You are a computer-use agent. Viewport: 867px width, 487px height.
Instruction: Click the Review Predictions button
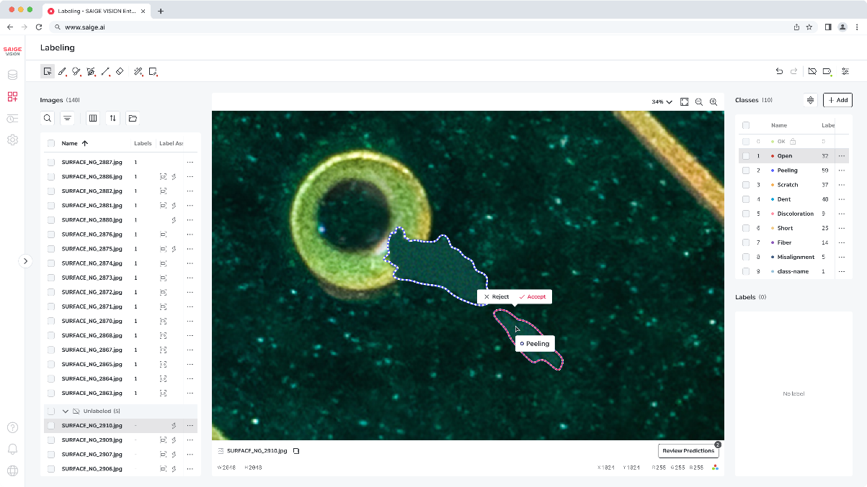pyautogui.click(x=688, y=451)
